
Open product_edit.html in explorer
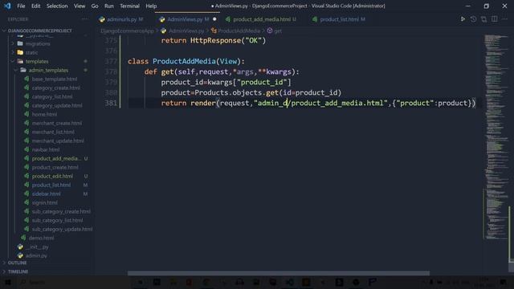click(52, 177)
